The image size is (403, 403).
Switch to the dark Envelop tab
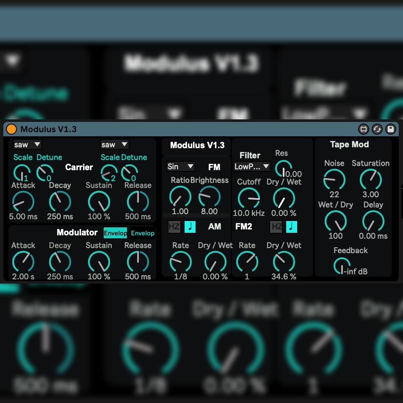click(142, 233)
